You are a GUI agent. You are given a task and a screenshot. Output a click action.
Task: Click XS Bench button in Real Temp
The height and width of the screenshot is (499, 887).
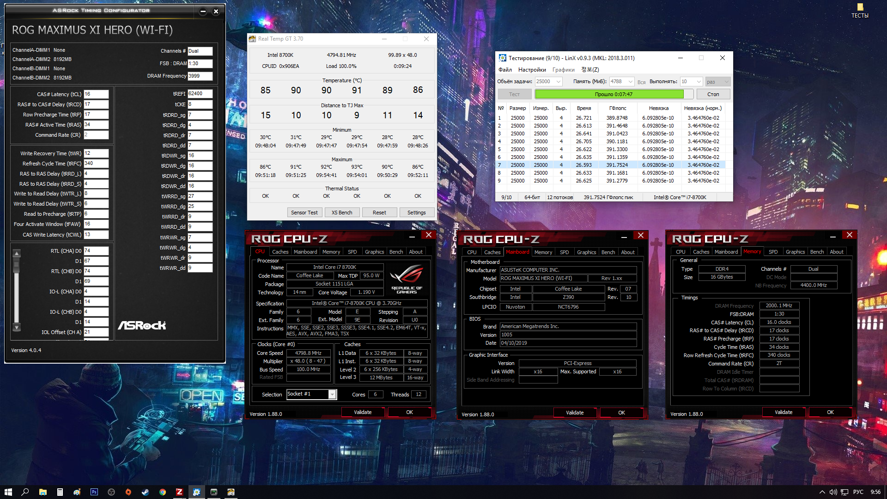[342, 213]
